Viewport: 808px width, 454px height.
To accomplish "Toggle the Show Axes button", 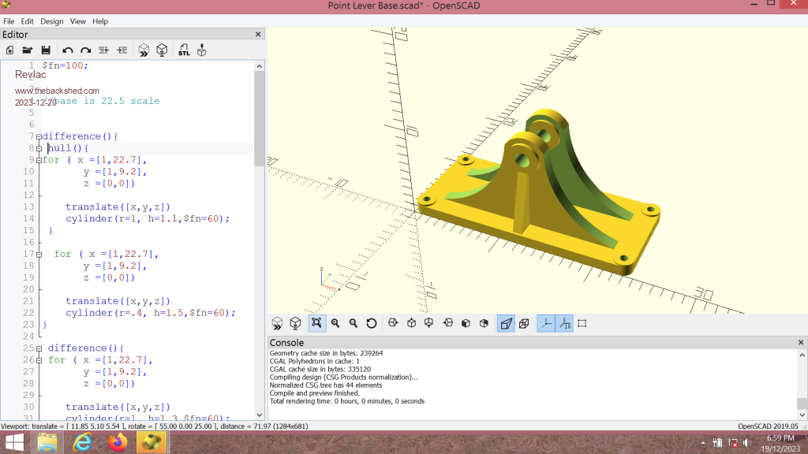I will click(x=546, y=323).
